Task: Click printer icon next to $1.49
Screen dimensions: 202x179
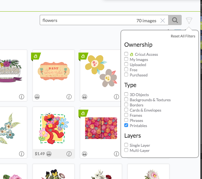Action: pos(49,154)
